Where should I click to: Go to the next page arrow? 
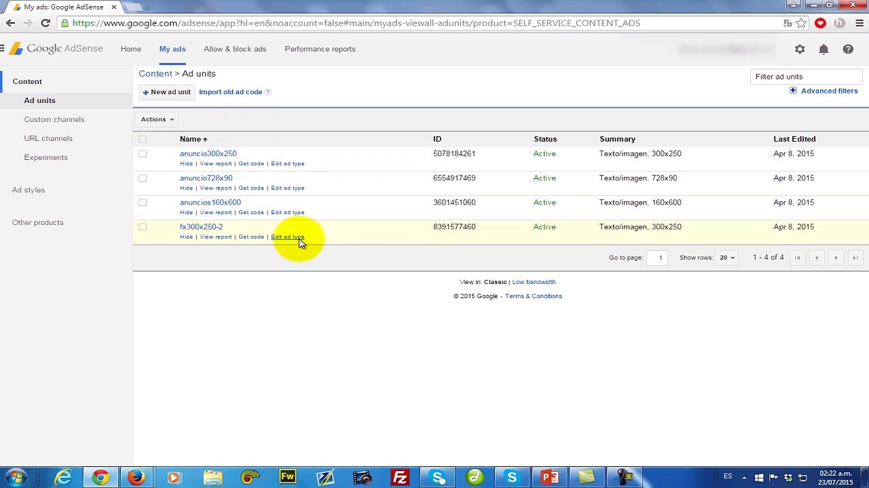click(836, 258)
